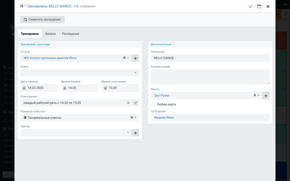
Task: Switch to the Записи tab
Action: [x=50, y=34]
